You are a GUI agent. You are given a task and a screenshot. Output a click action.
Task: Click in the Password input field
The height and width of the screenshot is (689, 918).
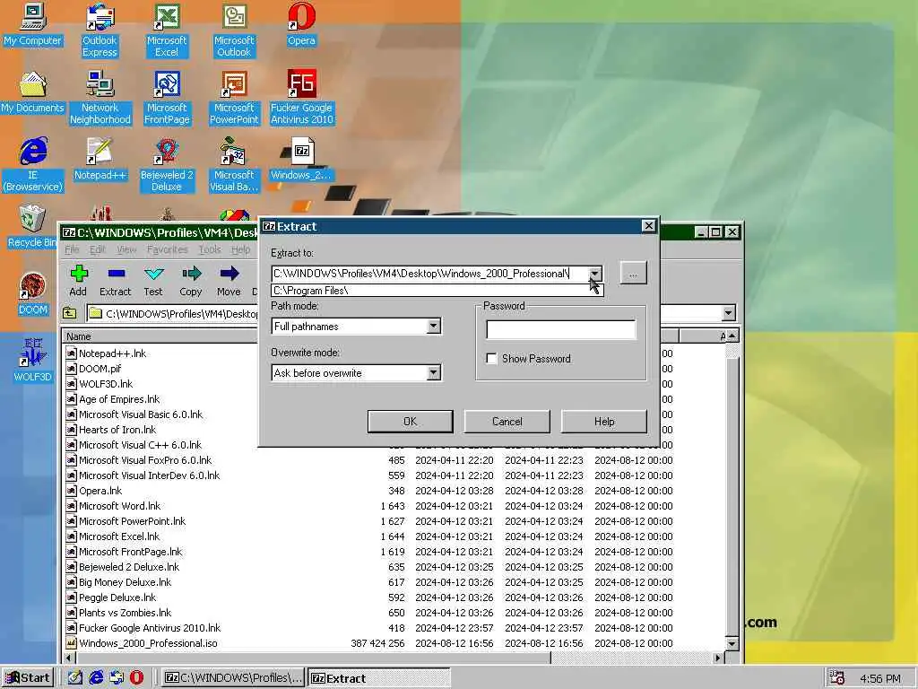pos(561,330)
